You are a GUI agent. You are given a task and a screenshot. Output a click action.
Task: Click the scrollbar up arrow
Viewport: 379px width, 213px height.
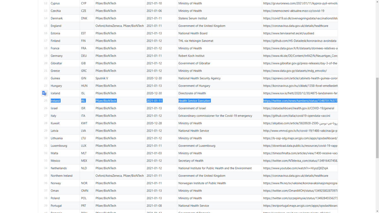pos(376,2)
